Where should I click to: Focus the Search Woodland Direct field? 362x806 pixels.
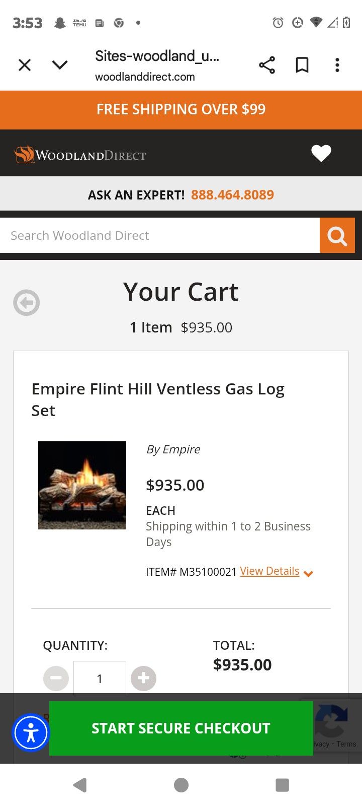pos(160,235)
